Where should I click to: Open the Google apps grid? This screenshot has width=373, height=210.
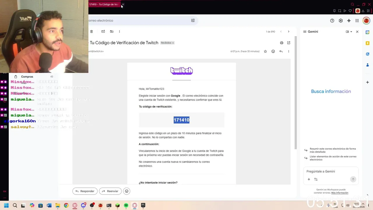pos(357,21)
